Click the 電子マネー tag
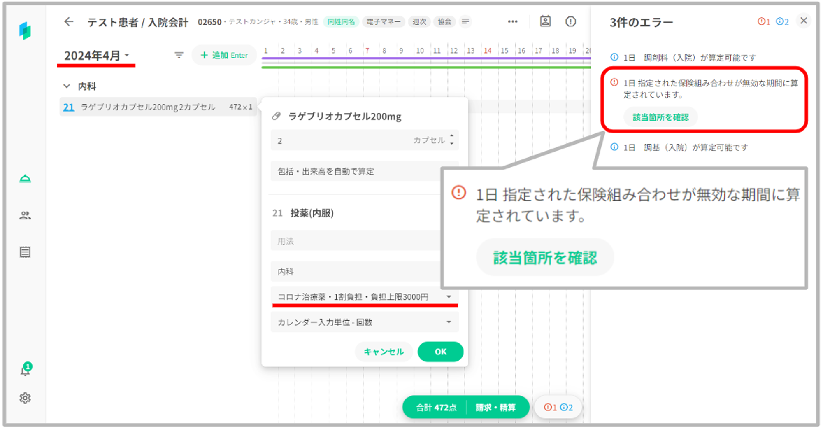This screenshot has width=823, height=429. pyautogui.click(x=384, y=21)
